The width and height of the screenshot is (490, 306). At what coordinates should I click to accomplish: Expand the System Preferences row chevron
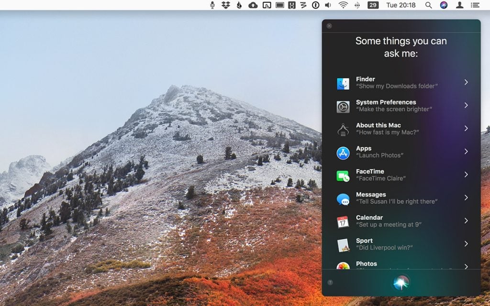[466, 105]
